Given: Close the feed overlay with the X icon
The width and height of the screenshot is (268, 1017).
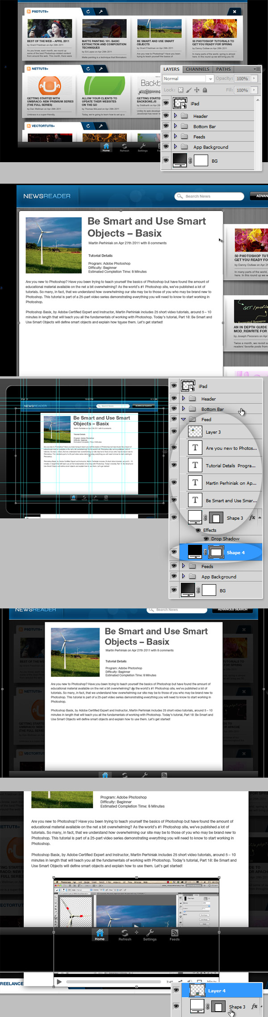Looking at the screenshot, I should click(x=234, y=11).
